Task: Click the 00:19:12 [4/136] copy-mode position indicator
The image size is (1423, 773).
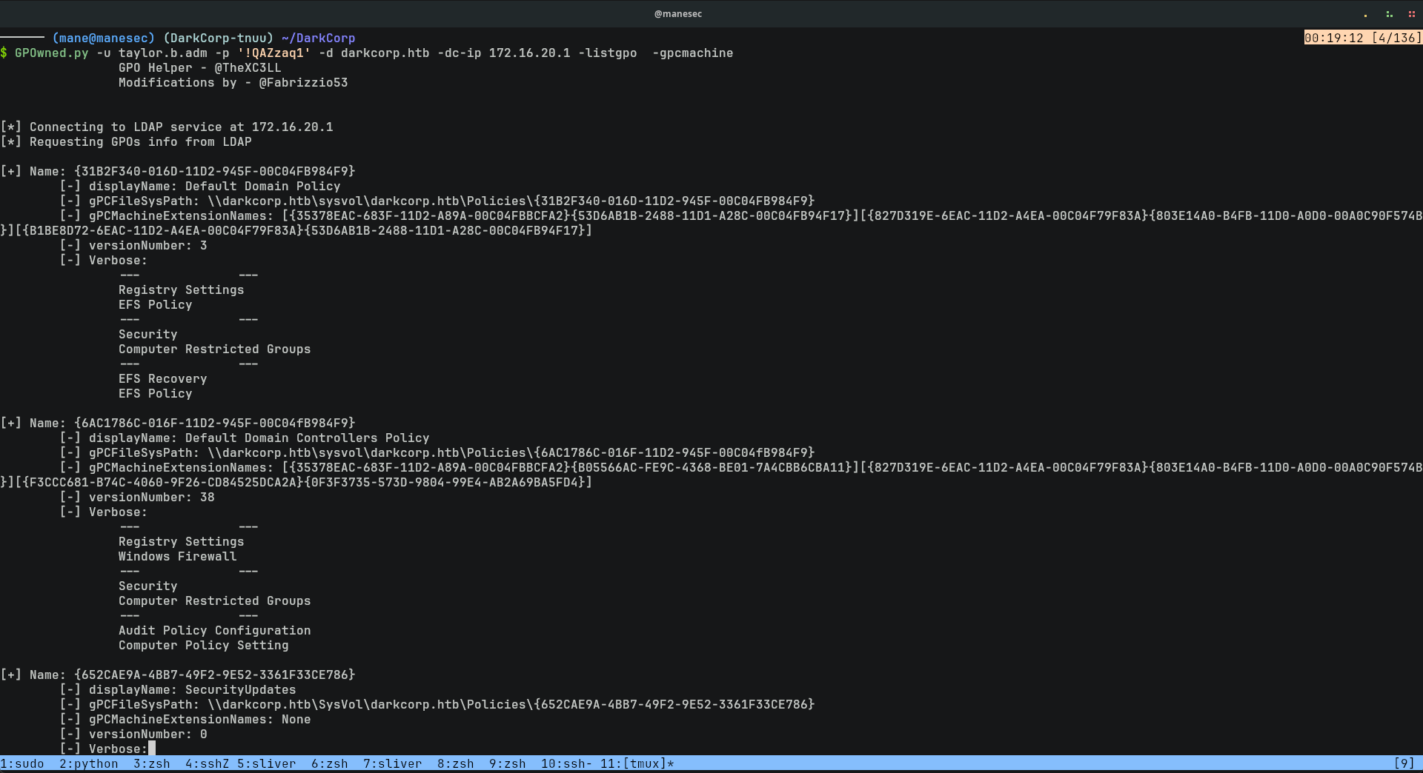Action: click(x=1362, y=38)
